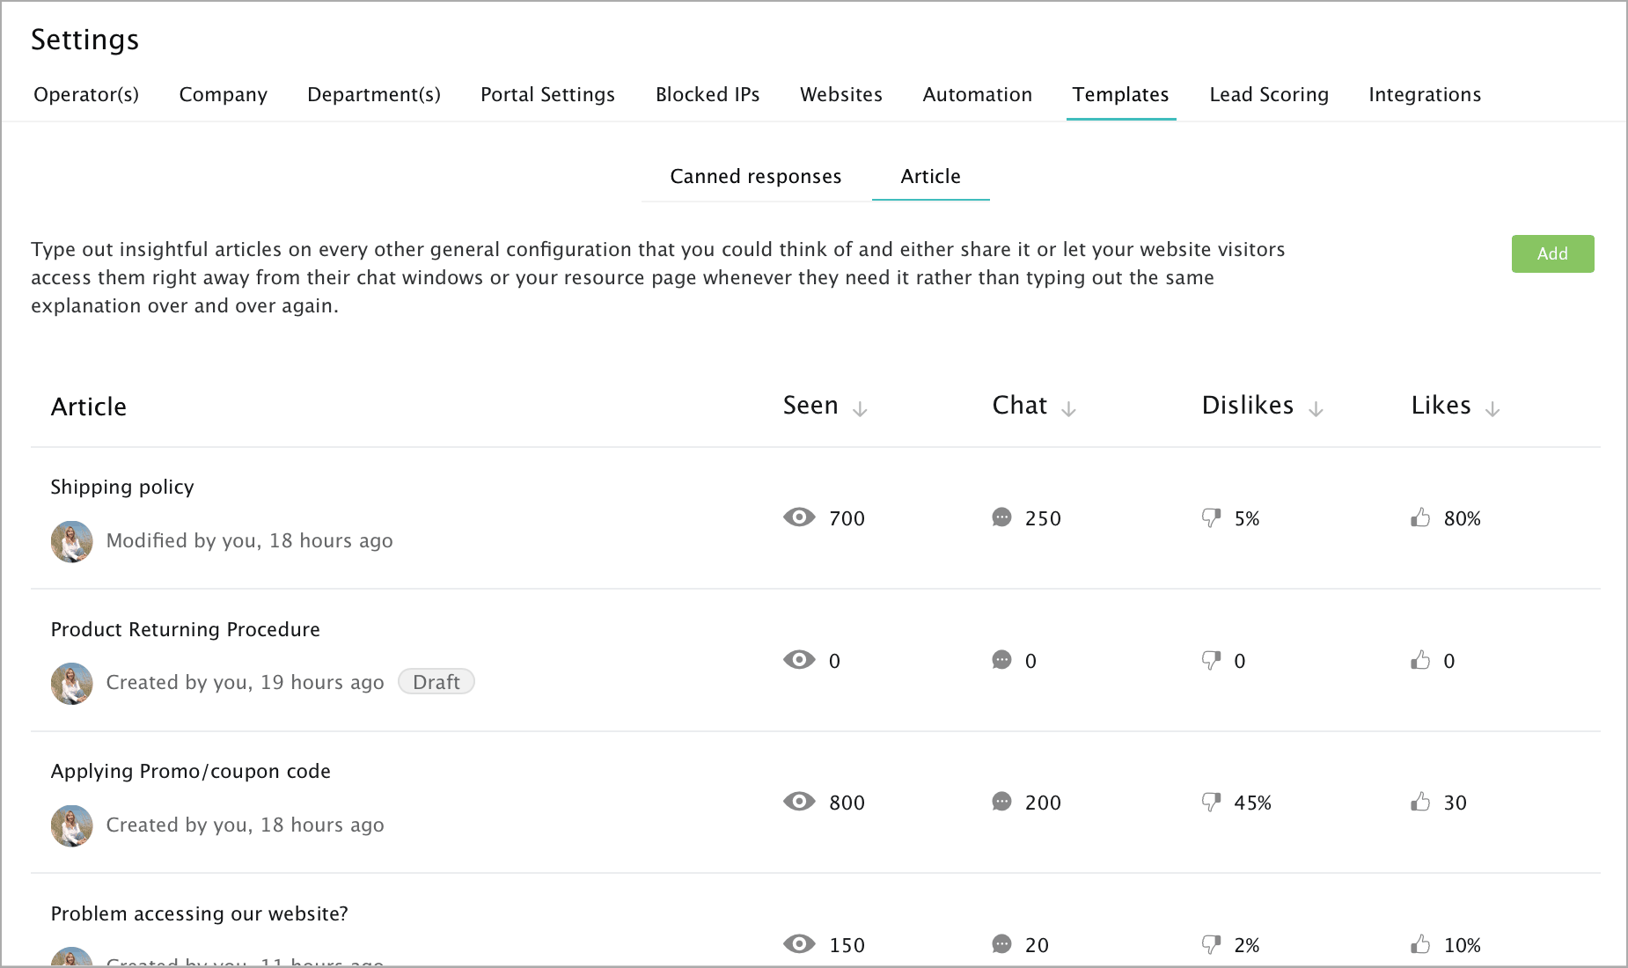Sort articles by Dislikes column arrow
Screen dimensions: 1628x968
(x=1316, y=409)
